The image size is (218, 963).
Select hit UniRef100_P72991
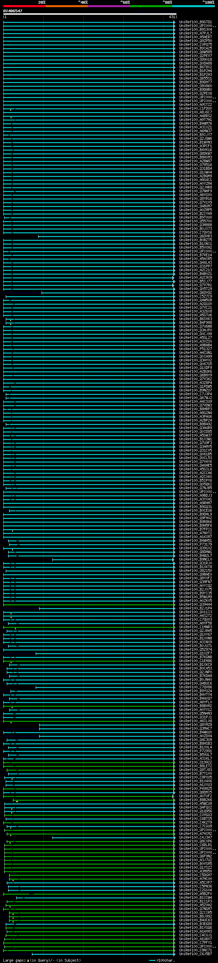196,751
